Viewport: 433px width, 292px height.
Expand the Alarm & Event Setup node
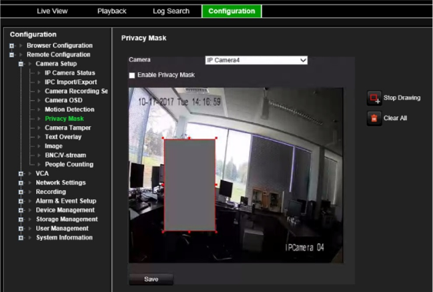(21, 201)
